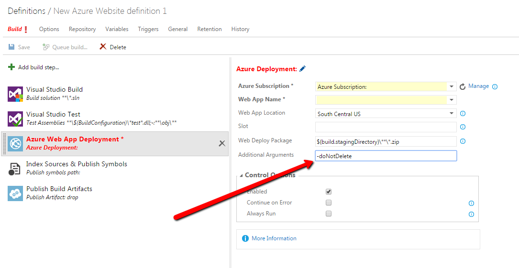Switch to the Build tab
519x268 pixels.
pos(15,29)
